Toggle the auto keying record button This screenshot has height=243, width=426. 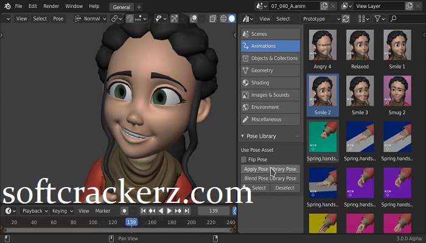pos(124,211)
